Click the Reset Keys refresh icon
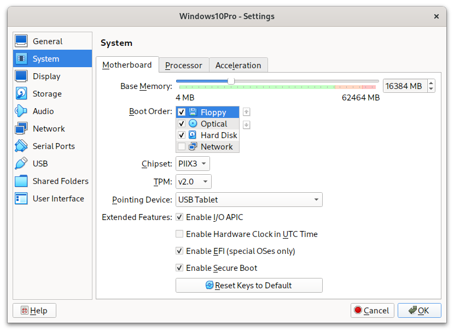This screenshot has width=454, height=332. 209,285
